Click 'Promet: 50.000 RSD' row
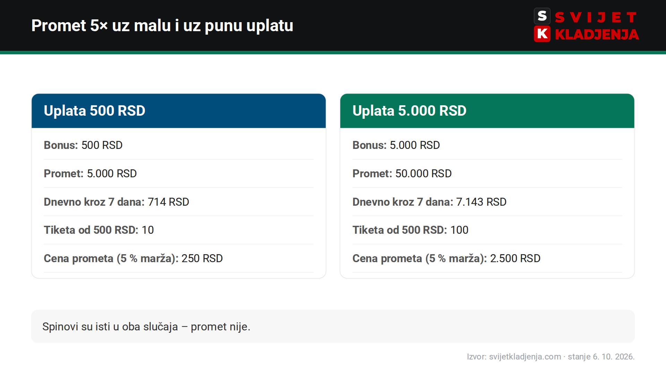The width and height of the screenshot is (666, 374). click(x=487, y=173)
